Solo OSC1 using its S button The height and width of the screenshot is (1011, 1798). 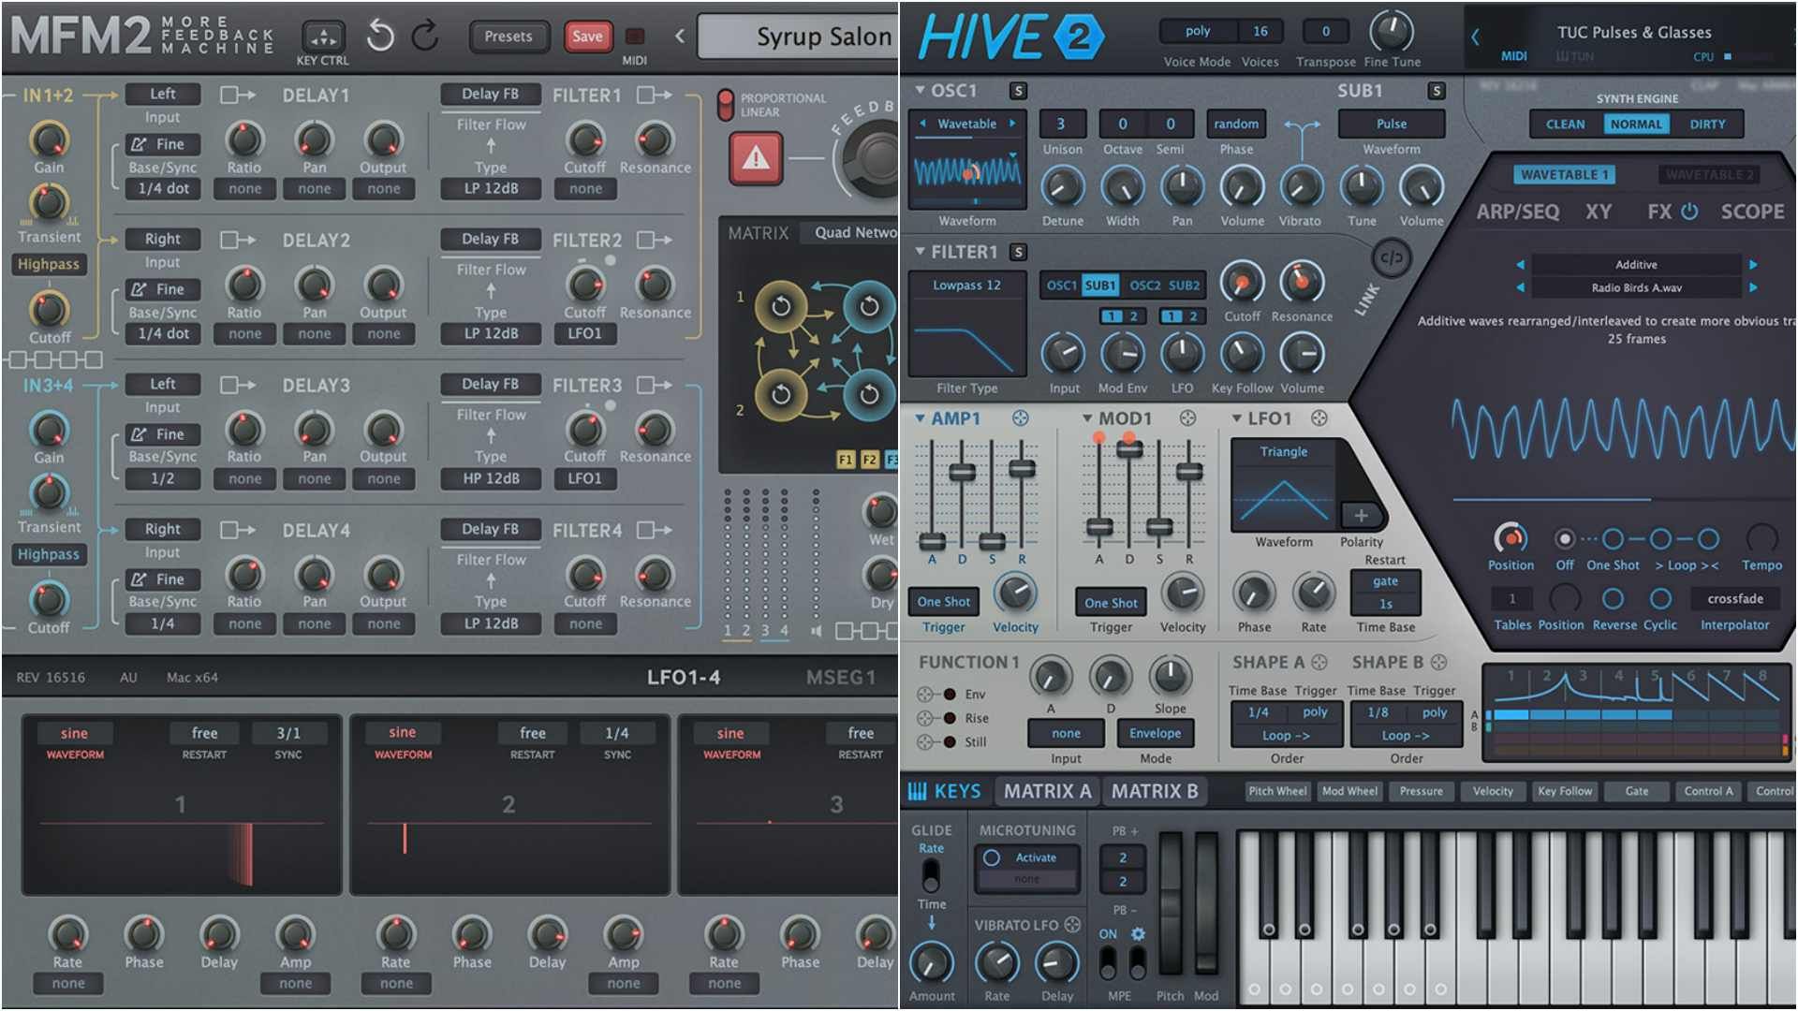tap(1020, 91)
